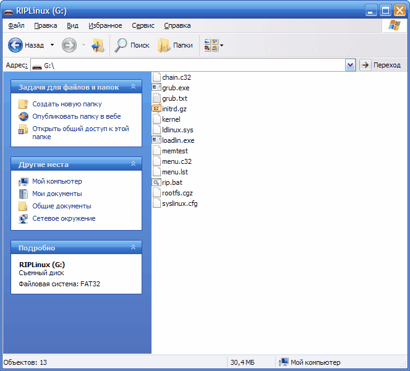Click the publish folder to web globe icon
410x371 pixels.
(x=23, y=116)
